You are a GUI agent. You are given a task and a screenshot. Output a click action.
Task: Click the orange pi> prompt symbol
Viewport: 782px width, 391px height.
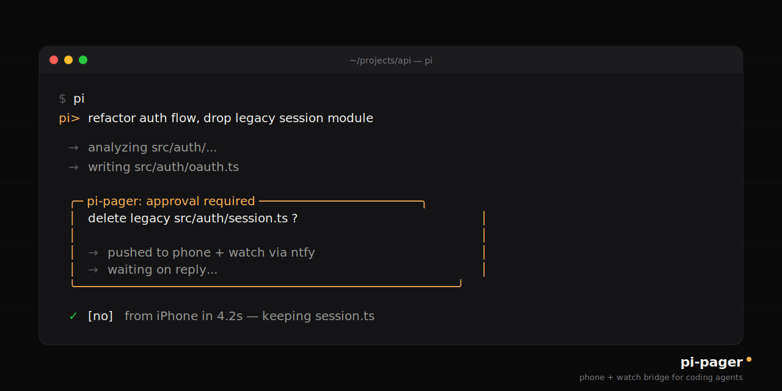(69, 119)
